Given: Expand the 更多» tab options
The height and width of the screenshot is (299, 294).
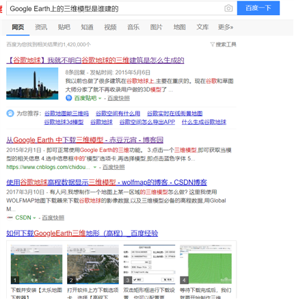Looking at the screenshot, I should point(226,27).
